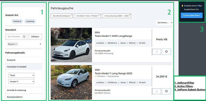Remove the Bayern tag via its x
Image resolution: width=206 pixels, height=101 pixels.
(x=16, y=44)
